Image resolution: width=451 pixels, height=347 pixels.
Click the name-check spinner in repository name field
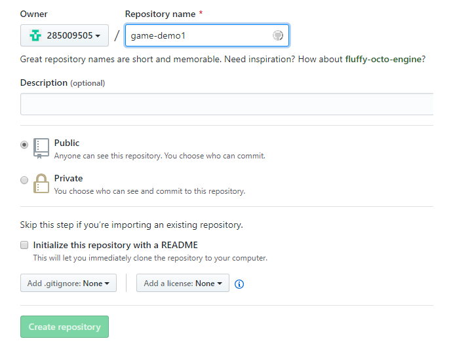[x=277, y=35]
